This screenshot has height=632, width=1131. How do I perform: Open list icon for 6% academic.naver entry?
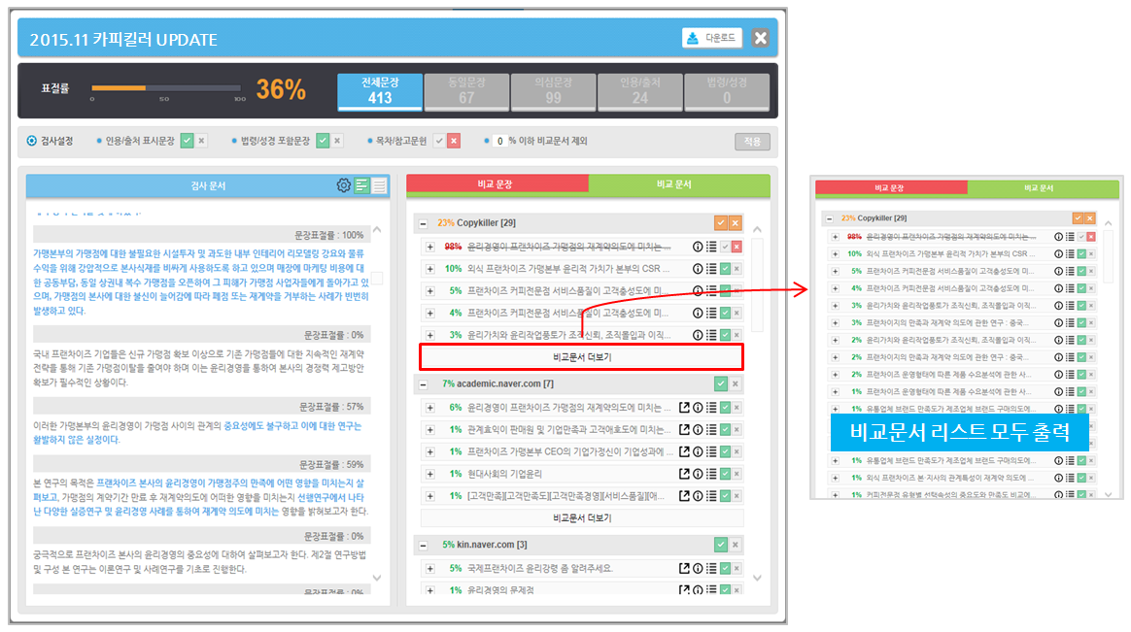tap(711, 407)
